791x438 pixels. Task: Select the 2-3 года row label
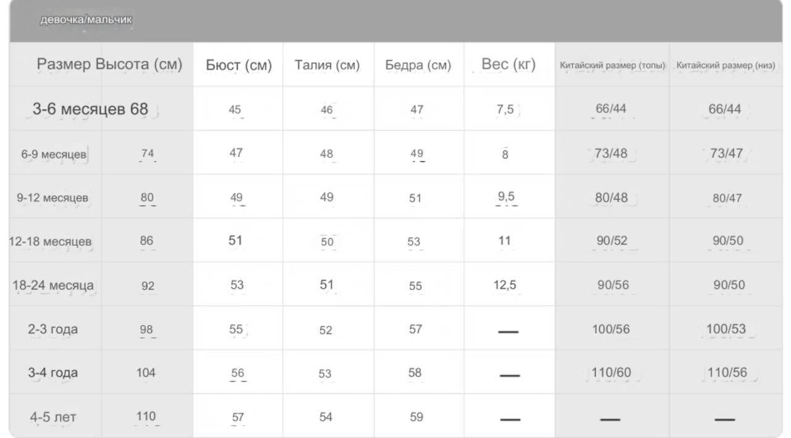tap(53, 329)
